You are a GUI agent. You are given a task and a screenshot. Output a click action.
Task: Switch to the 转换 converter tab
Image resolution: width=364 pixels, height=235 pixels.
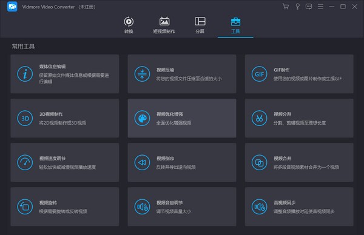tap(129, 25)
